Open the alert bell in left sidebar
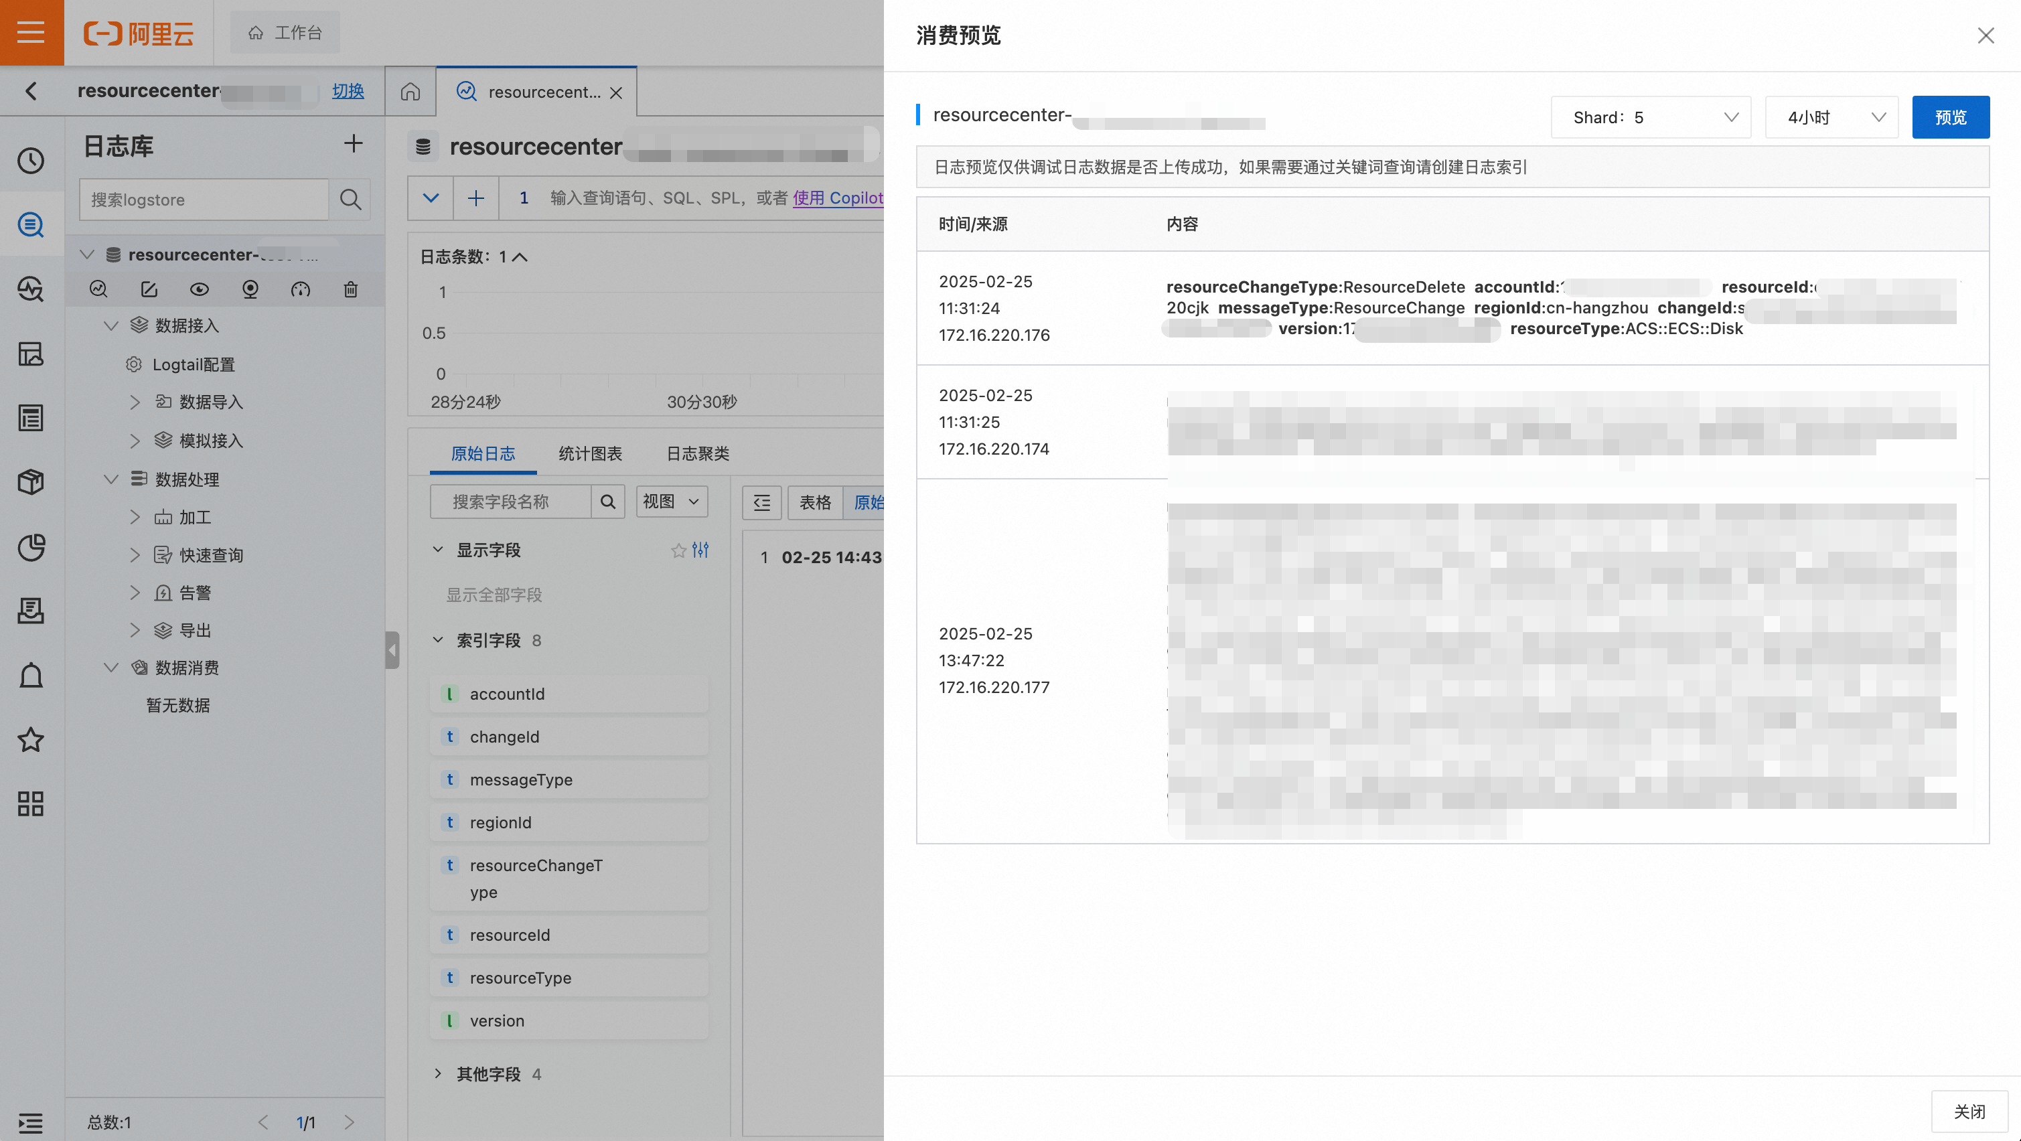Viewport: 2021px width, 1141px height. point(31,675)
